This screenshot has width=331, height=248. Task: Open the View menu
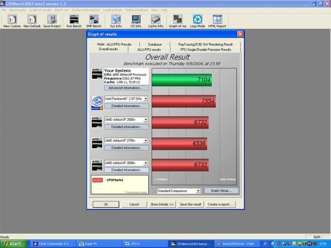click(x=155, y=10)
